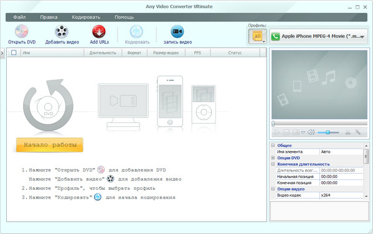This screenshot has width=373, height=234.
Task: Open the 'all' profile category selector
Action: 257,36
